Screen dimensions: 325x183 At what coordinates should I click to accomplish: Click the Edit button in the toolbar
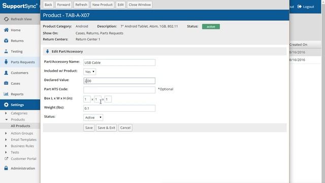pos(121,5)
